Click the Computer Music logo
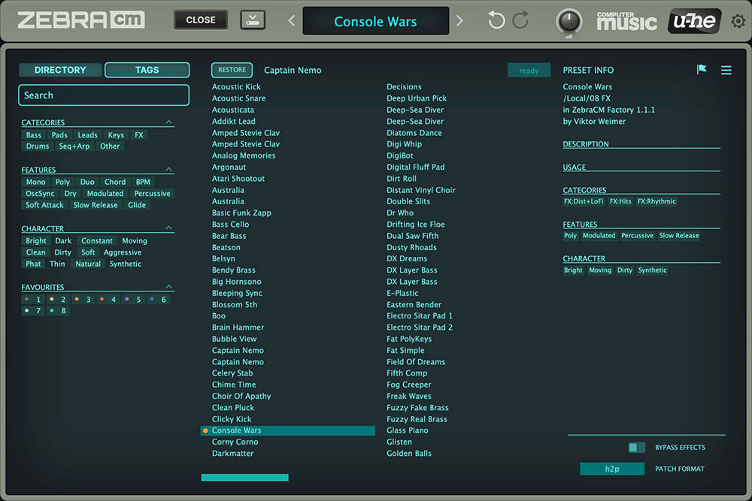Viewport: 752px width, 501px height. coord(626,21)
